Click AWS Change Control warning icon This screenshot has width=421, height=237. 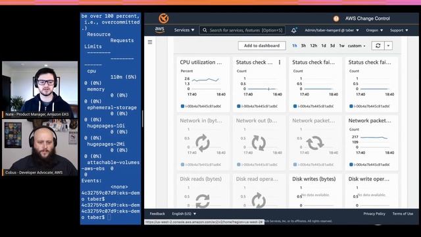click(x=336, y=18)
